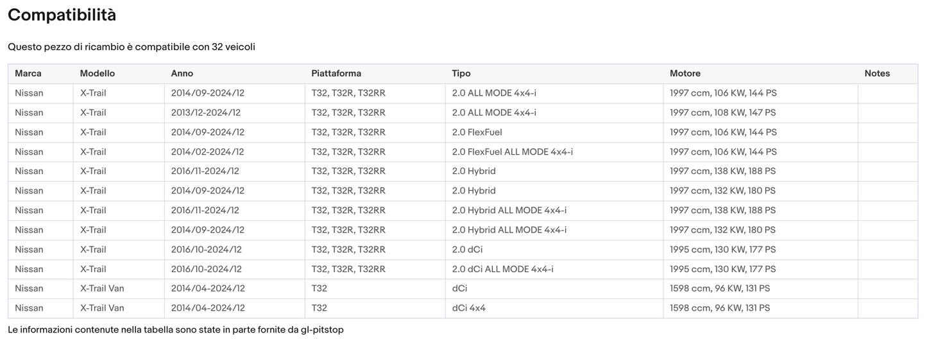Click the Marca column header
The height and width of the screenshot is (339, 927).
[28, 73]
